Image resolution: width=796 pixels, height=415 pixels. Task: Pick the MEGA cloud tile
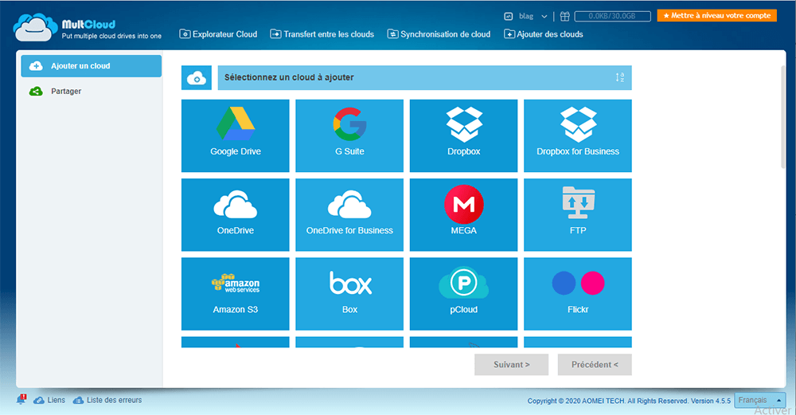click(463, 214)
